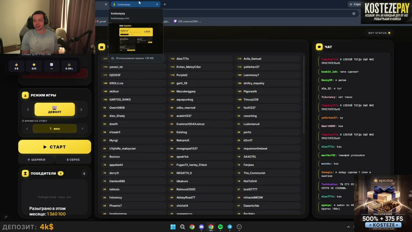
Task: Close the first browser tab
Action: (x=106, y=4)
